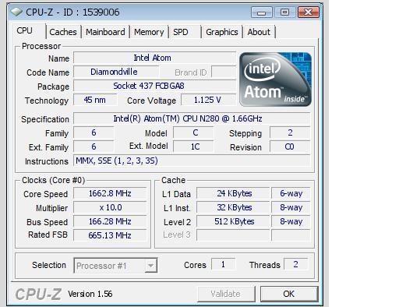Expand the Processor #1 selection dropdown
This screenshot has width=399, height=307.
[150, 266]
